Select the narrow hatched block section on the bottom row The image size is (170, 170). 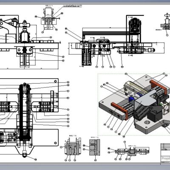94,147
